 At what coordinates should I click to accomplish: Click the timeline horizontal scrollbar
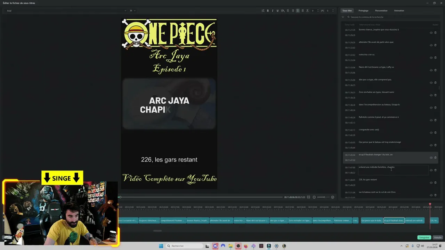coord(157,231)
